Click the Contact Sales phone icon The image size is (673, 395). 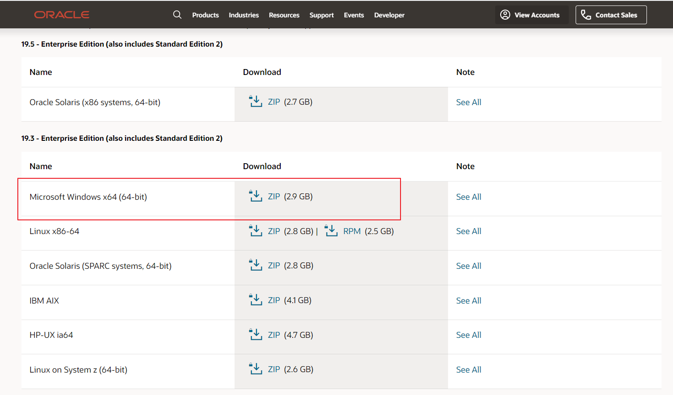586,15
